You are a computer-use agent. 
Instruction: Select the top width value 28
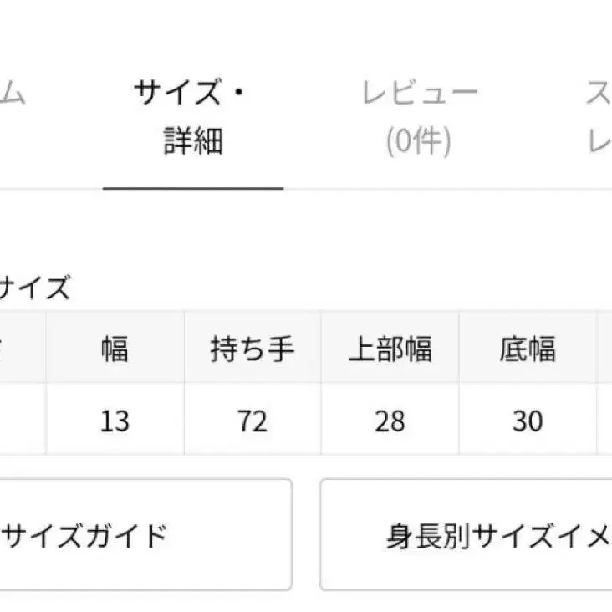[x=390, y=421]
